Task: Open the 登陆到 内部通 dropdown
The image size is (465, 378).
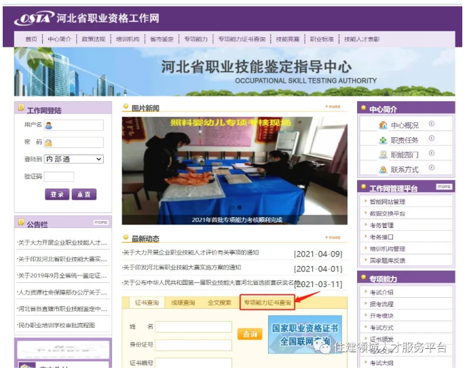Action: (x=74, y=159)
